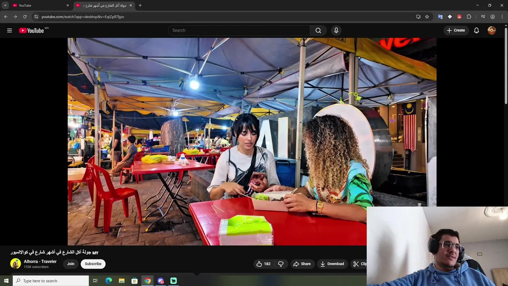
Task: Open the Windows Start menu
Action: pyautogui.click(x=6, y=281)
